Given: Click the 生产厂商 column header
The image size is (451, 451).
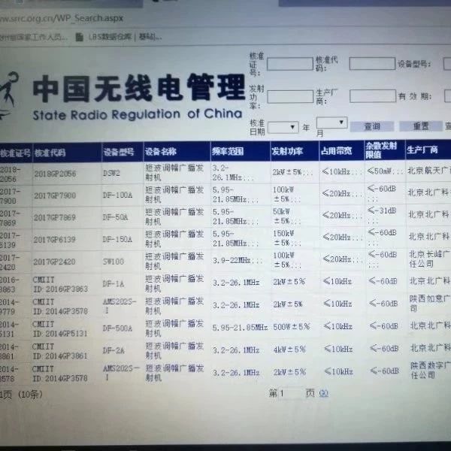Looking at the screenshot, I should pos(422,150).
